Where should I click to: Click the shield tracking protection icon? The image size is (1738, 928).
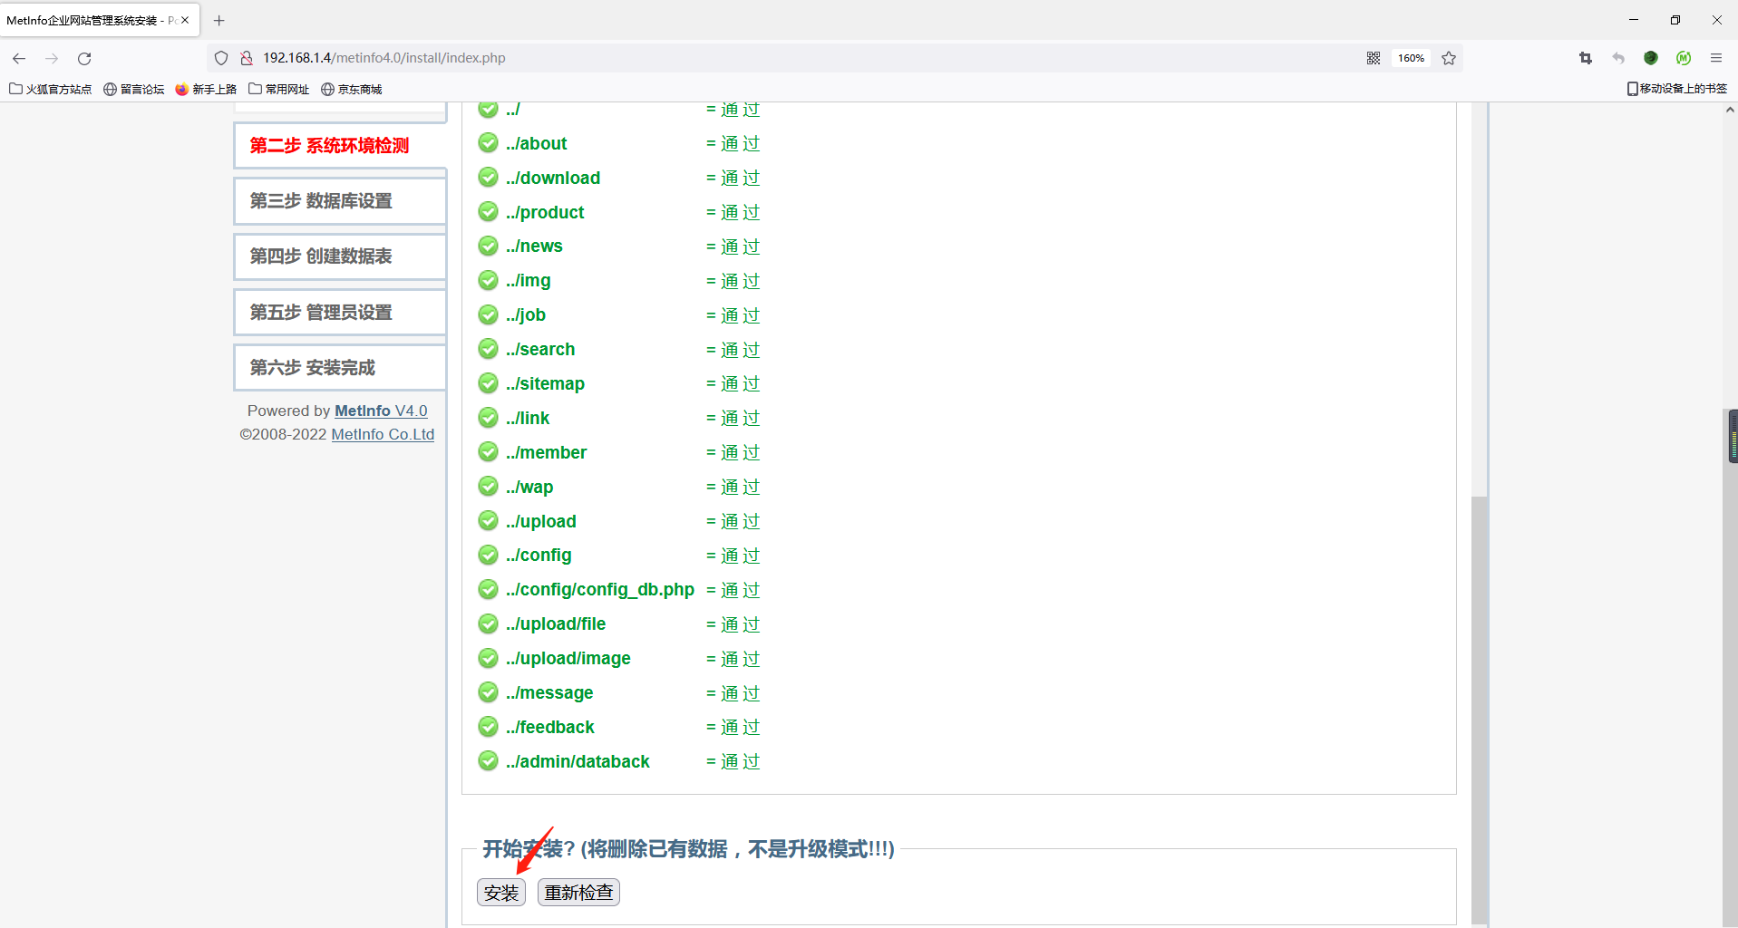point(221,58)
